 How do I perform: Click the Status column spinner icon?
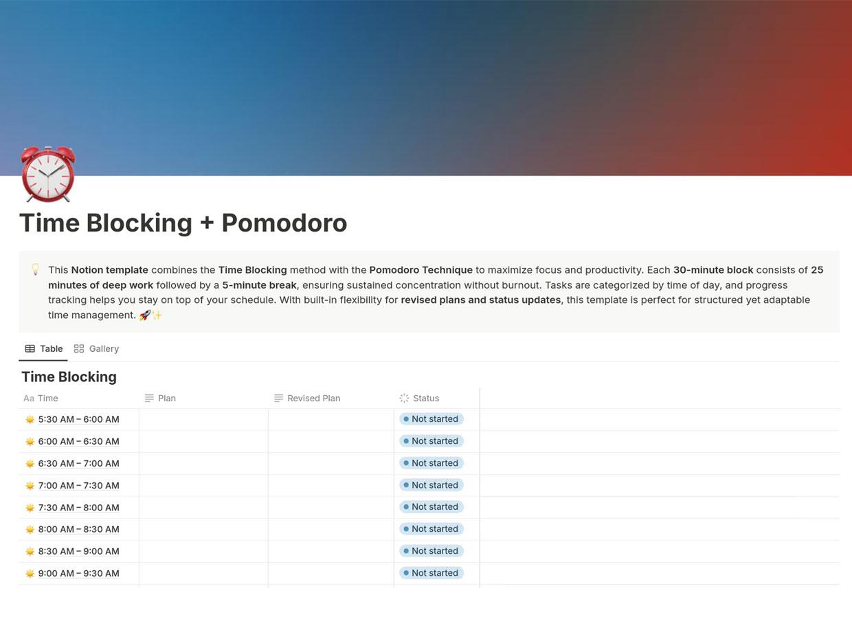coord(404,398)
